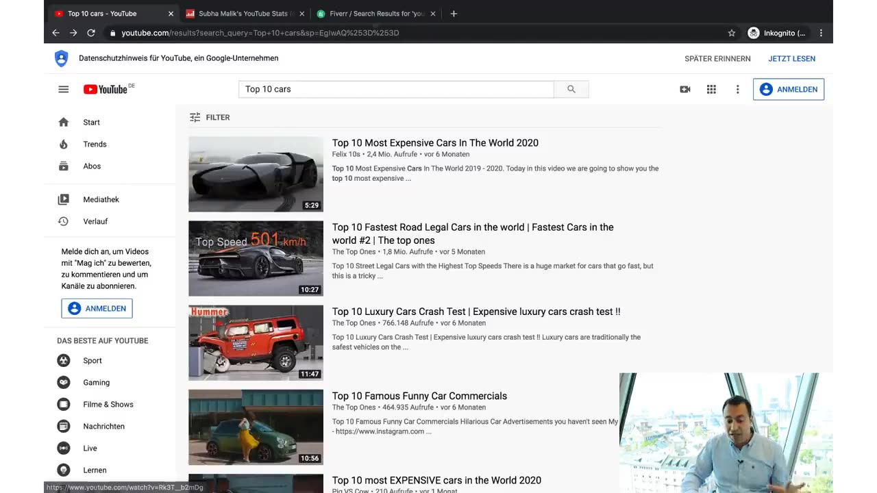877x493 pixels.
Task: Go back with the browser back arrow
Action: tap(55, 33)
